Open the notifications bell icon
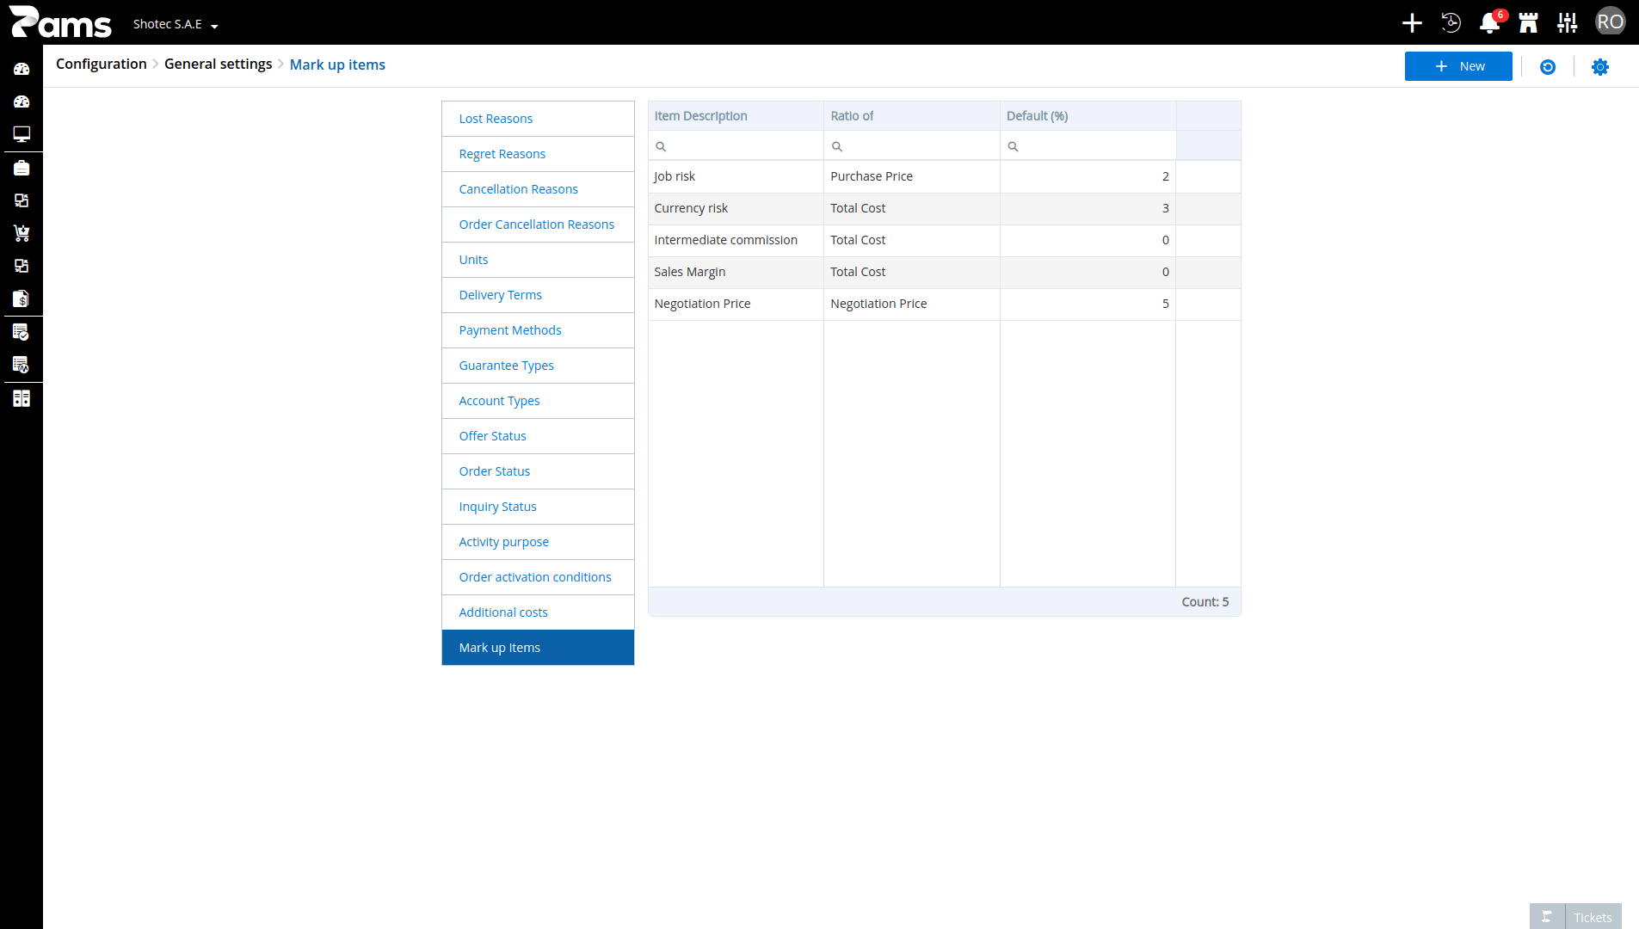1639x929 pixels. click(1489, 23)
